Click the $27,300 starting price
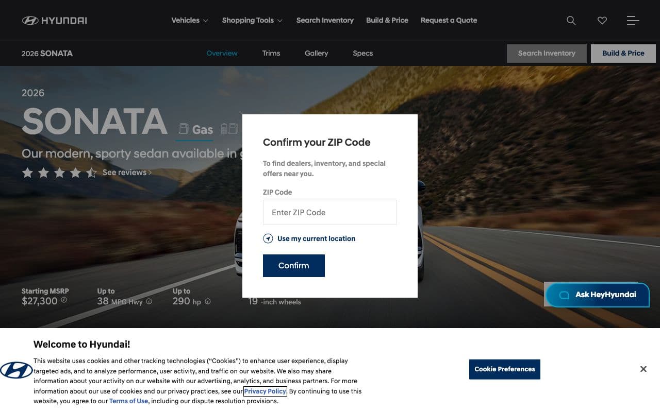Screen dimensions: 660x412 (40, 301)
